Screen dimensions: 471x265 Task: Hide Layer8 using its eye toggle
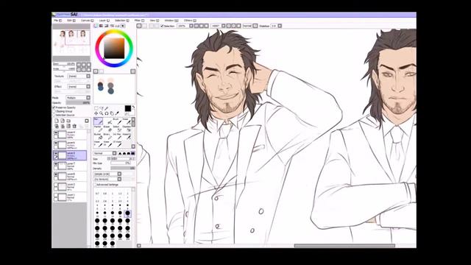[x=56, y=174]
